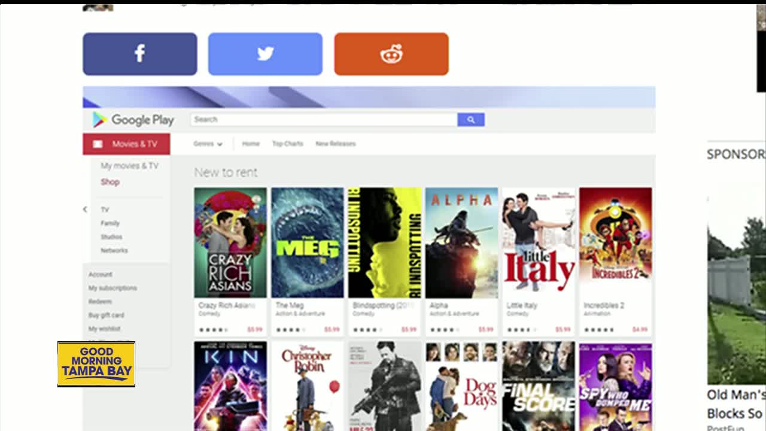This screenshot has height=431, width=766.
Task: Open the Movies & TV section
Action: [x=126, y=144]
